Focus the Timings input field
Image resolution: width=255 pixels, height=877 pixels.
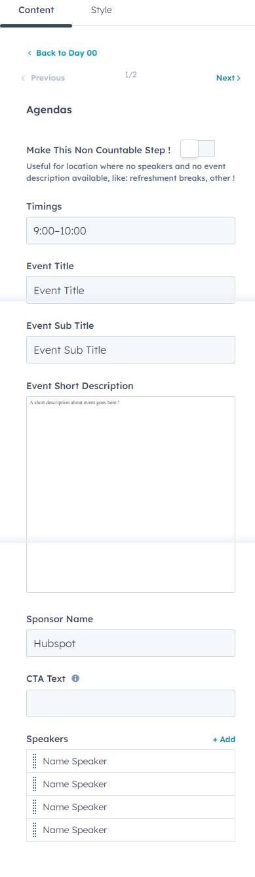pos(130,231)
